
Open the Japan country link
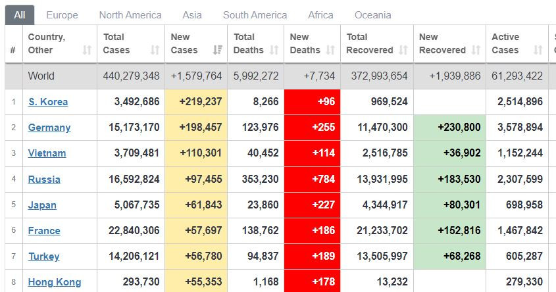click(42, 205)
